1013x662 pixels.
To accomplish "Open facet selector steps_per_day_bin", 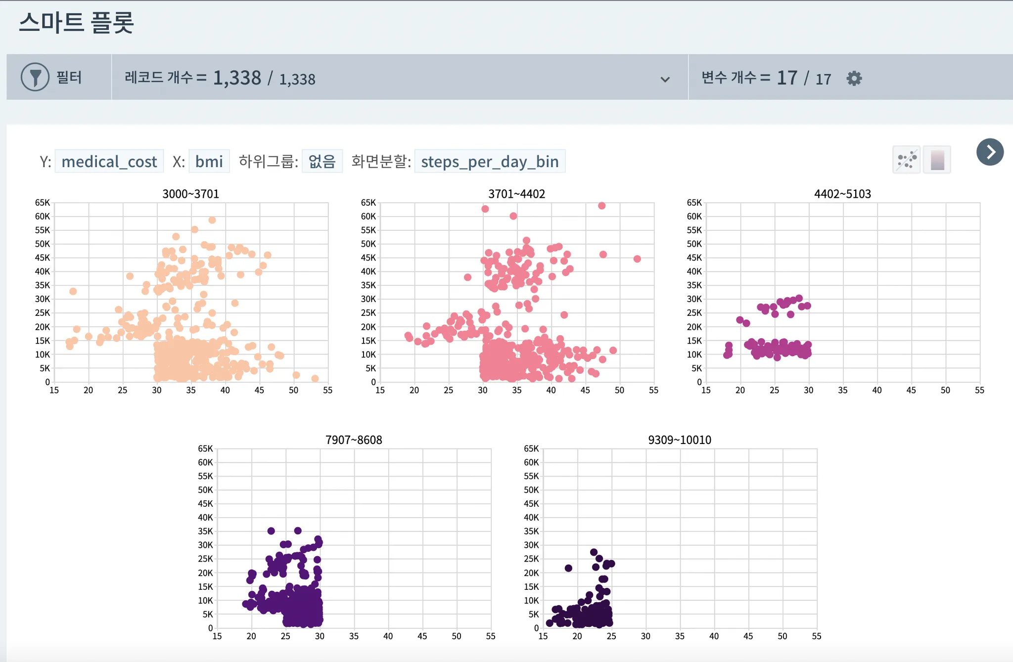I will [x=489, y=162].
